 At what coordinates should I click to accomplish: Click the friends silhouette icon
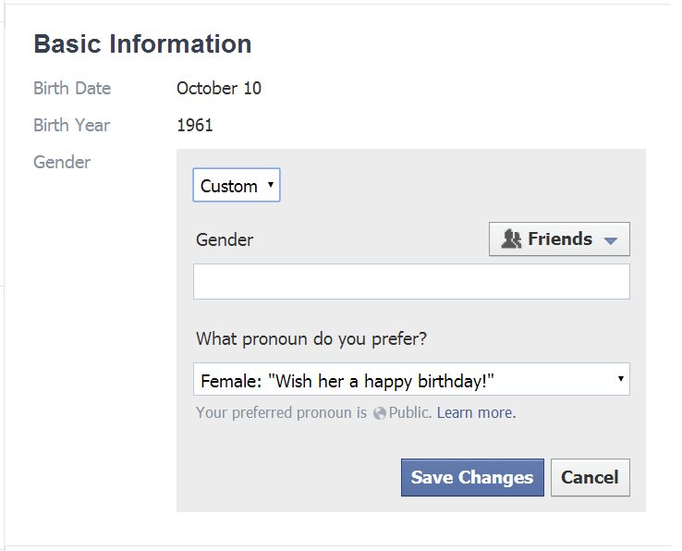point(511,239)
